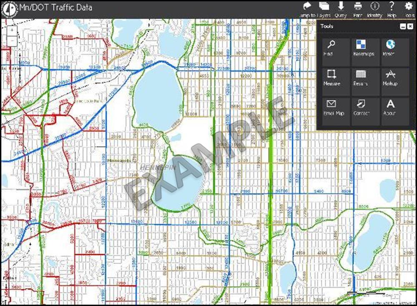417x306 pixels.
Task: Select the Markup drawing tool
Action: point(390,78)
